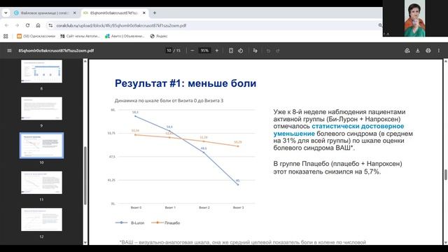Viewport: 448px width, 252px height.
Task: Open the Яндекс bookmark
Action: 159,36
